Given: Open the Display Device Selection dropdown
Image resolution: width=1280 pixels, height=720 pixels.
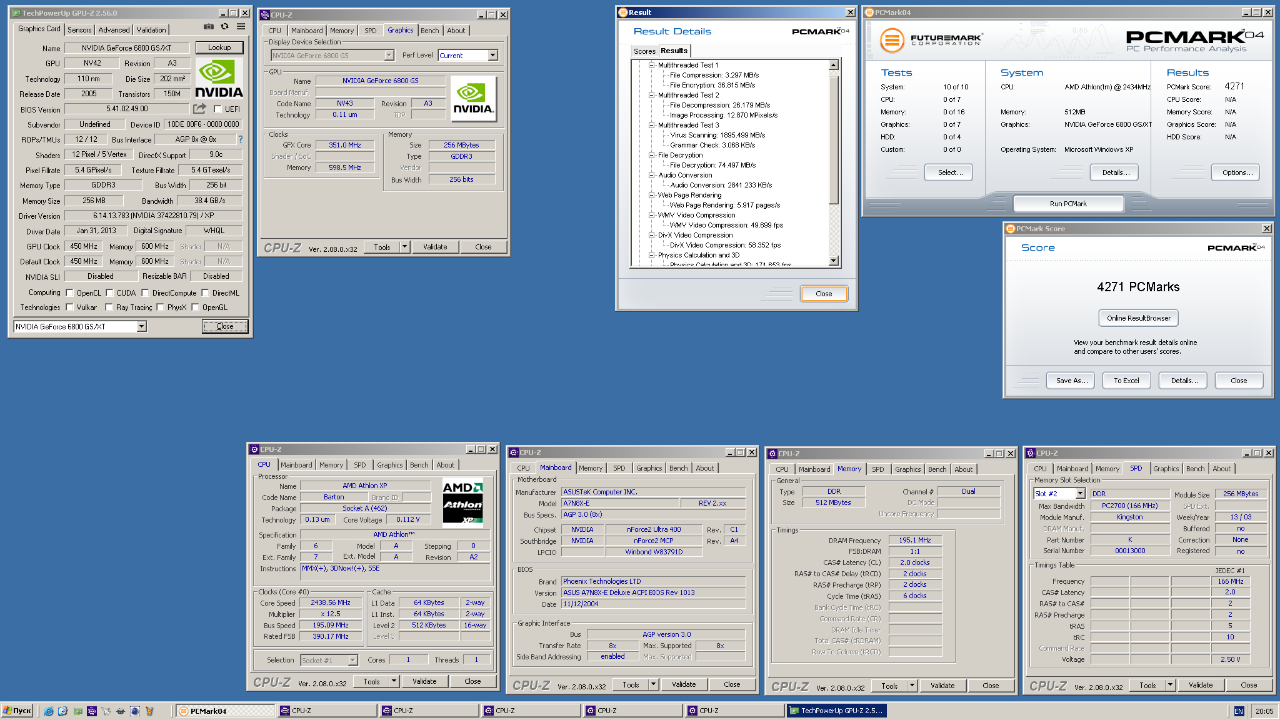Looking at the screenshot, I should 389,56.
